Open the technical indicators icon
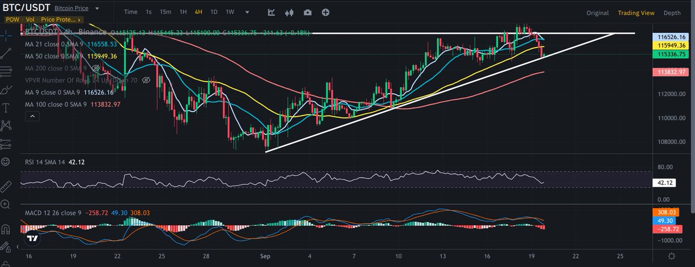The image size is (695, 267). (272, 12)
